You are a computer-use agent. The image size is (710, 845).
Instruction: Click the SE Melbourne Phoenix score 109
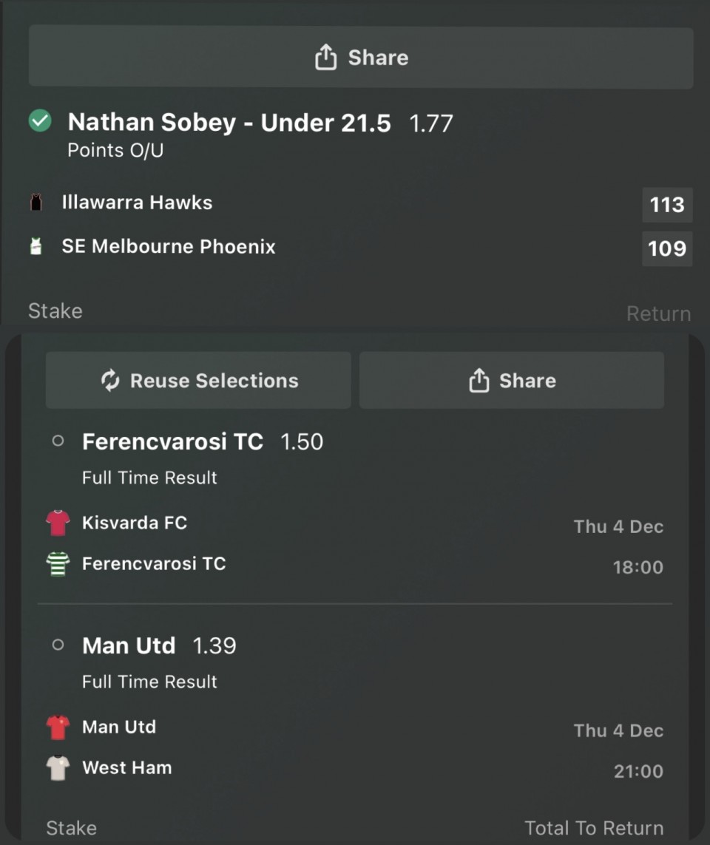click(x=666, y=248)
